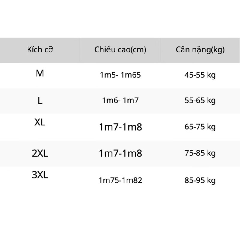Click the weight value '85-95 kg'
Screen dimensions: 240x240
[200, 181]
